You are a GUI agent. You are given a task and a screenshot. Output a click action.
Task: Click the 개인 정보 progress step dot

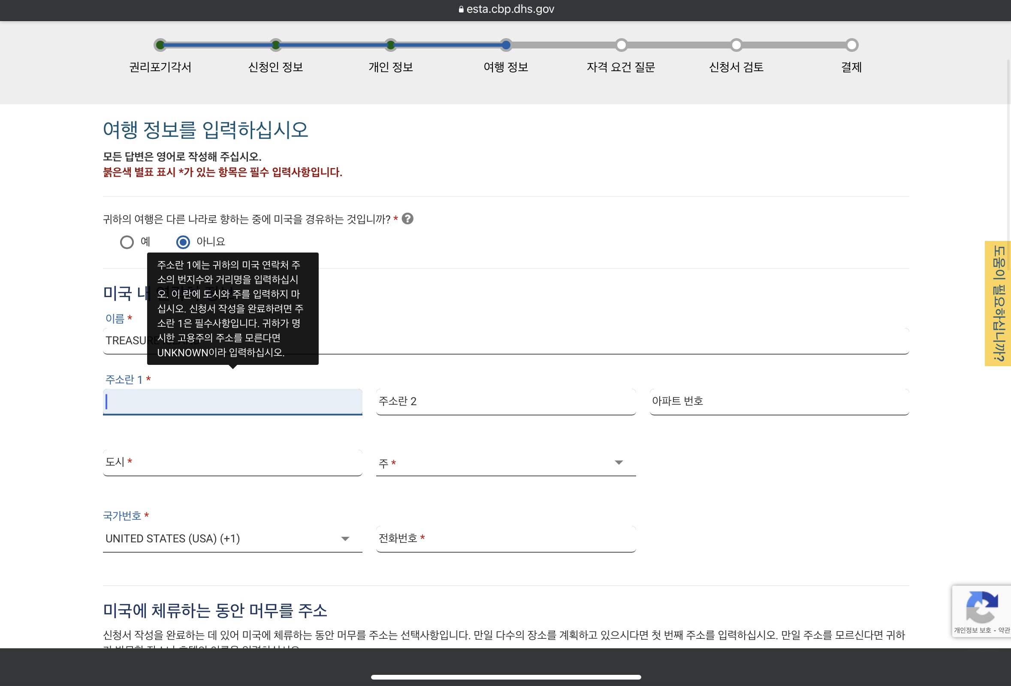(391, 45)
